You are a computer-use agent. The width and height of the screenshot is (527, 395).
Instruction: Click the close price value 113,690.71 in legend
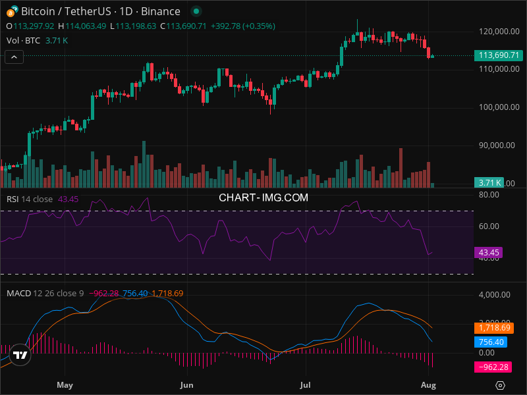[x=186, y=26]
